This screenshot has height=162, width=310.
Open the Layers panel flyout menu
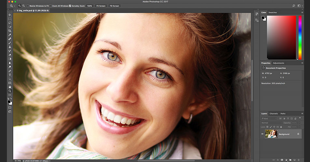[302, 114]
